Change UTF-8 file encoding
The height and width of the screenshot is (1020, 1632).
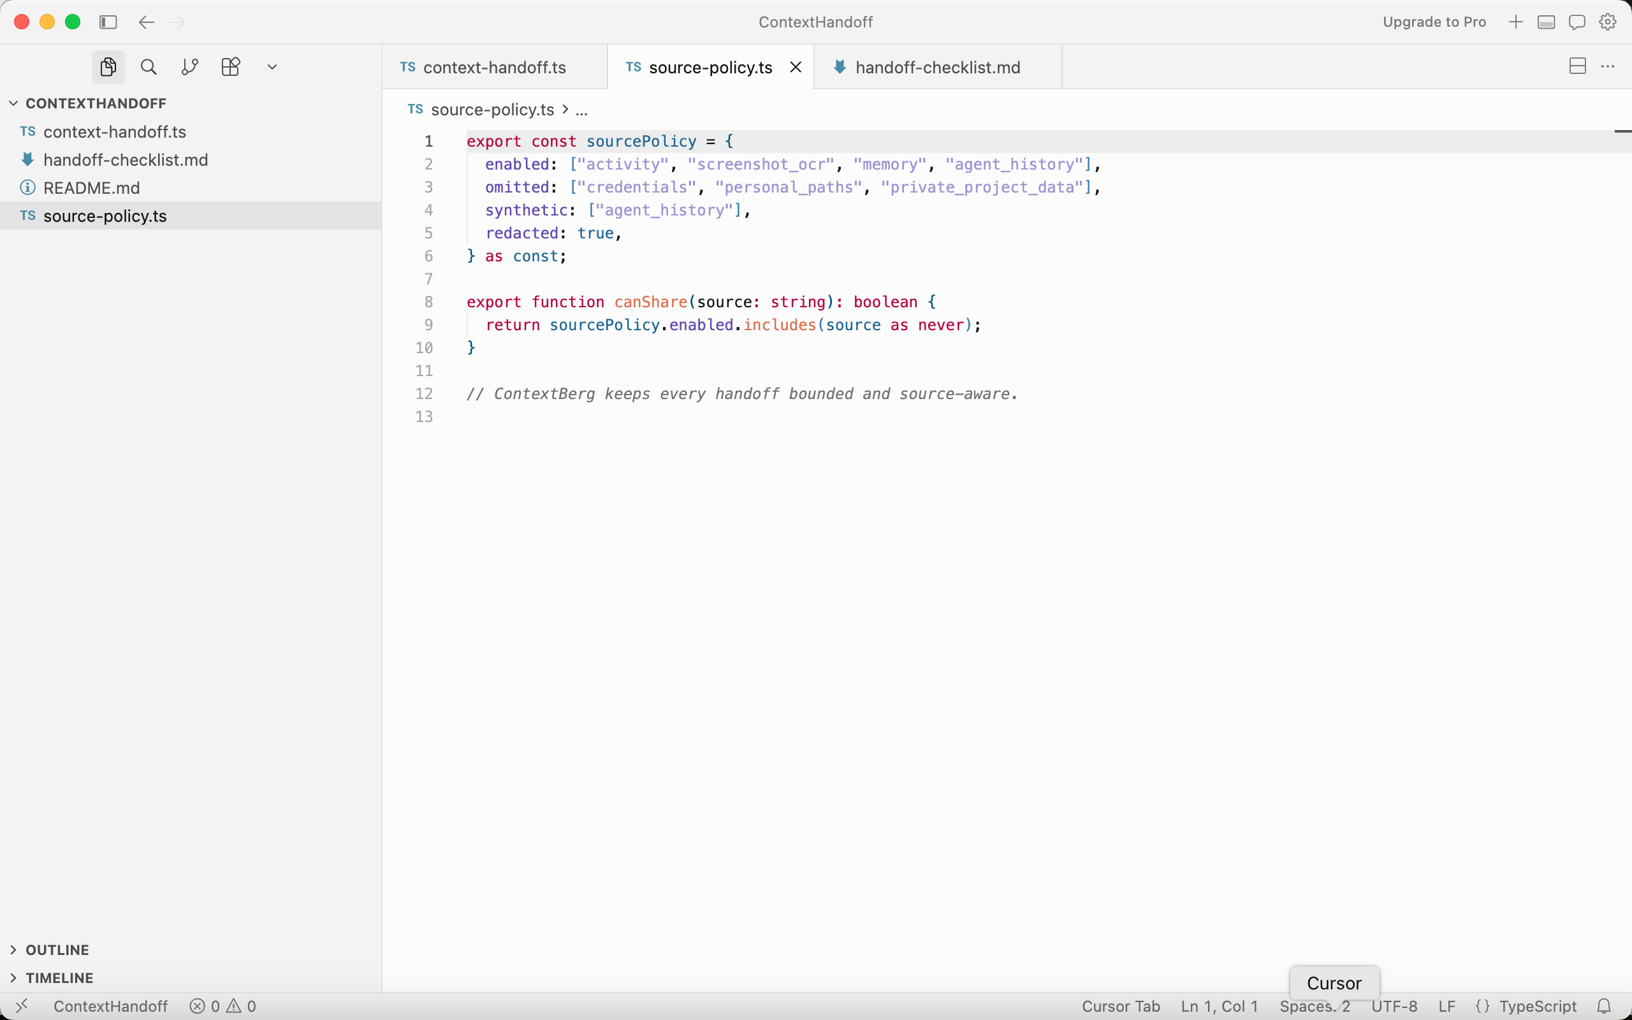[x=1394, y=1007]
